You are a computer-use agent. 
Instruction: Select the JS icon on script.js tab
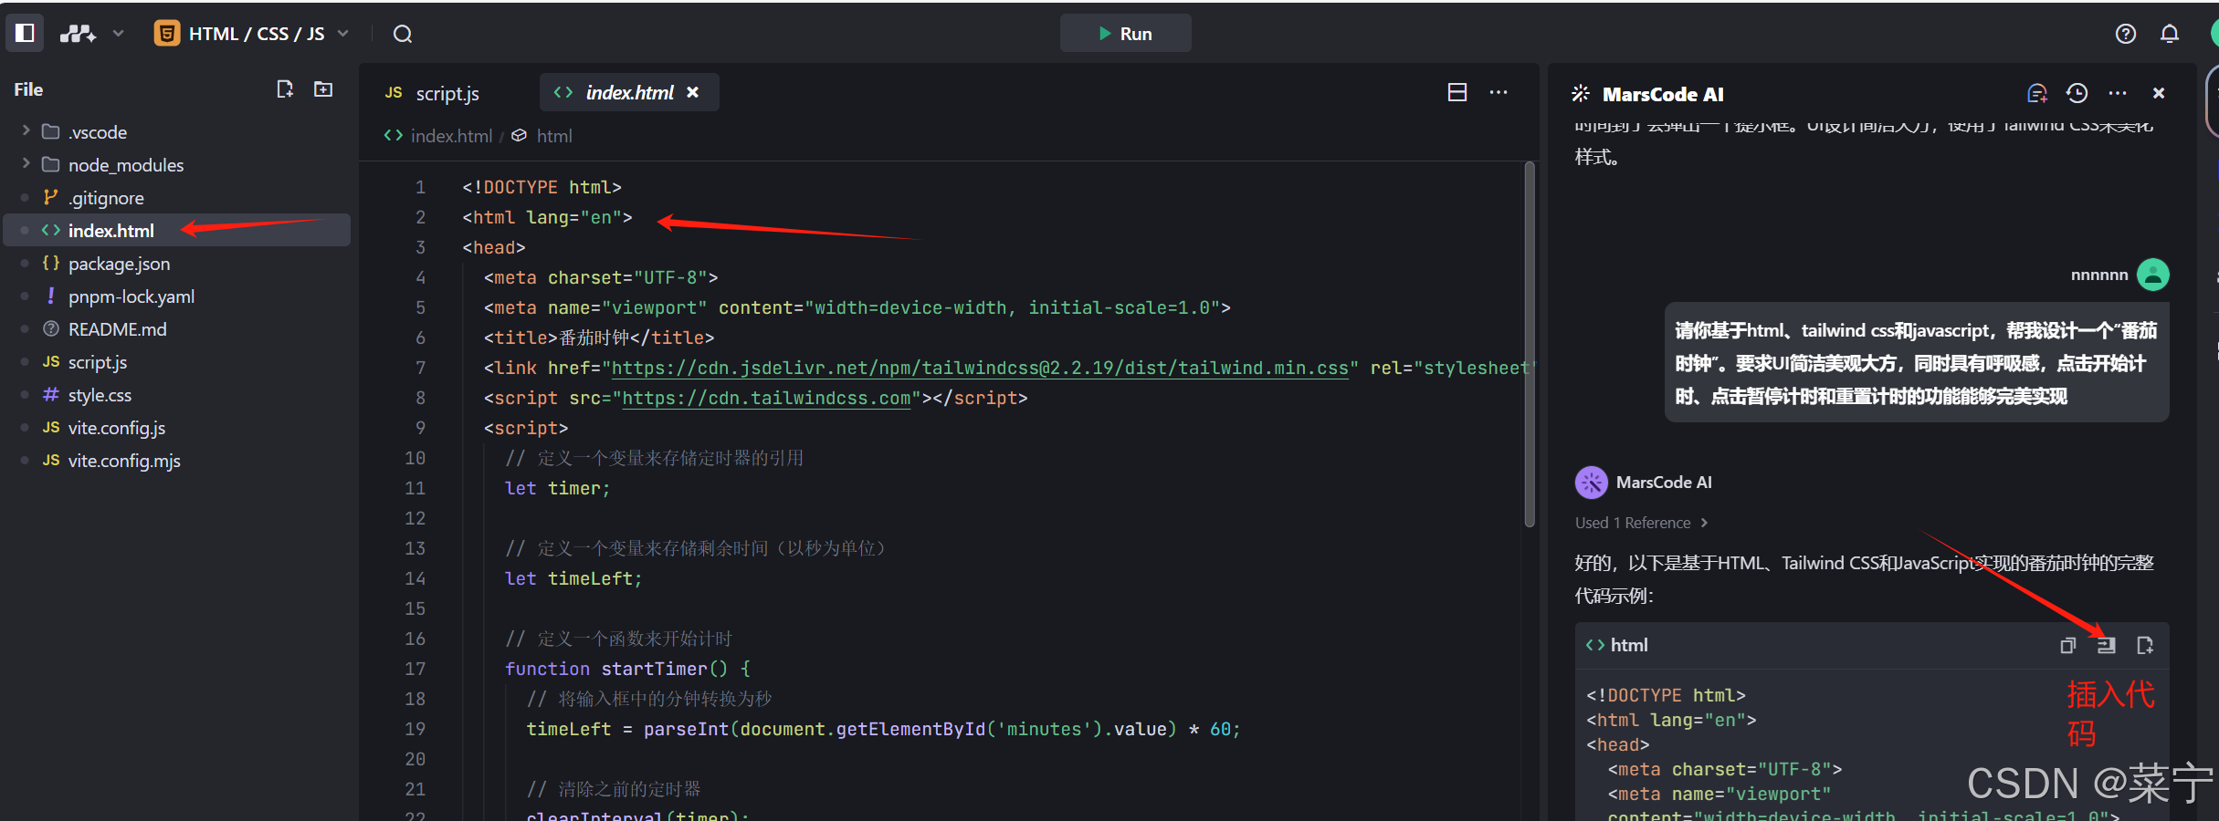pyautogui.click(x=394, y=93)
